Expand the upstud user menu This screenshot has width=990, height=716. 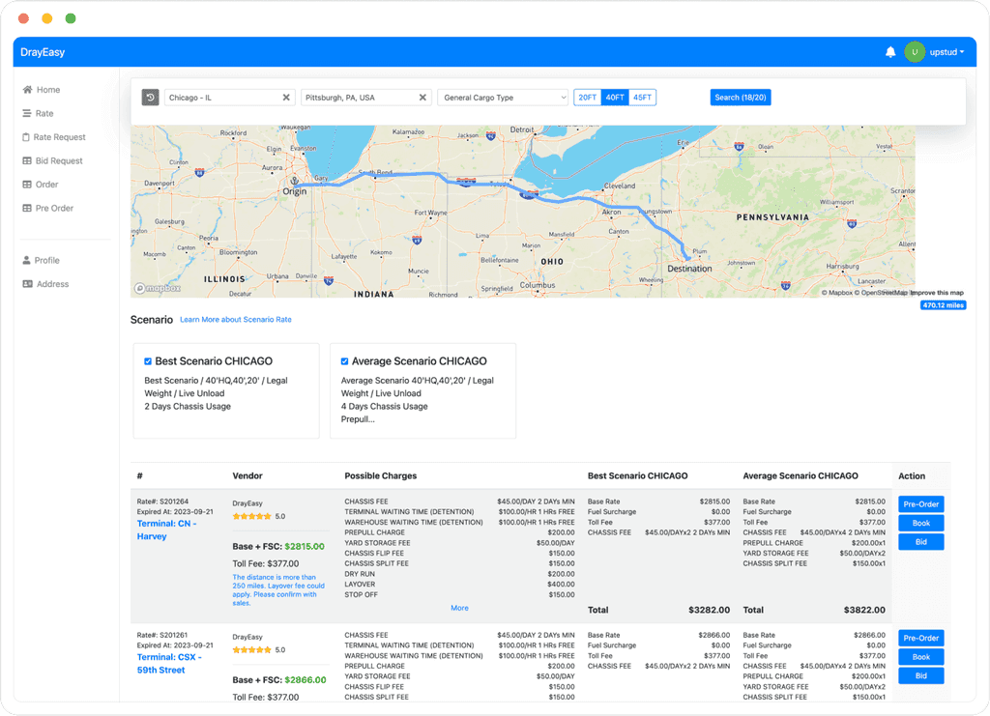(946, 52)
